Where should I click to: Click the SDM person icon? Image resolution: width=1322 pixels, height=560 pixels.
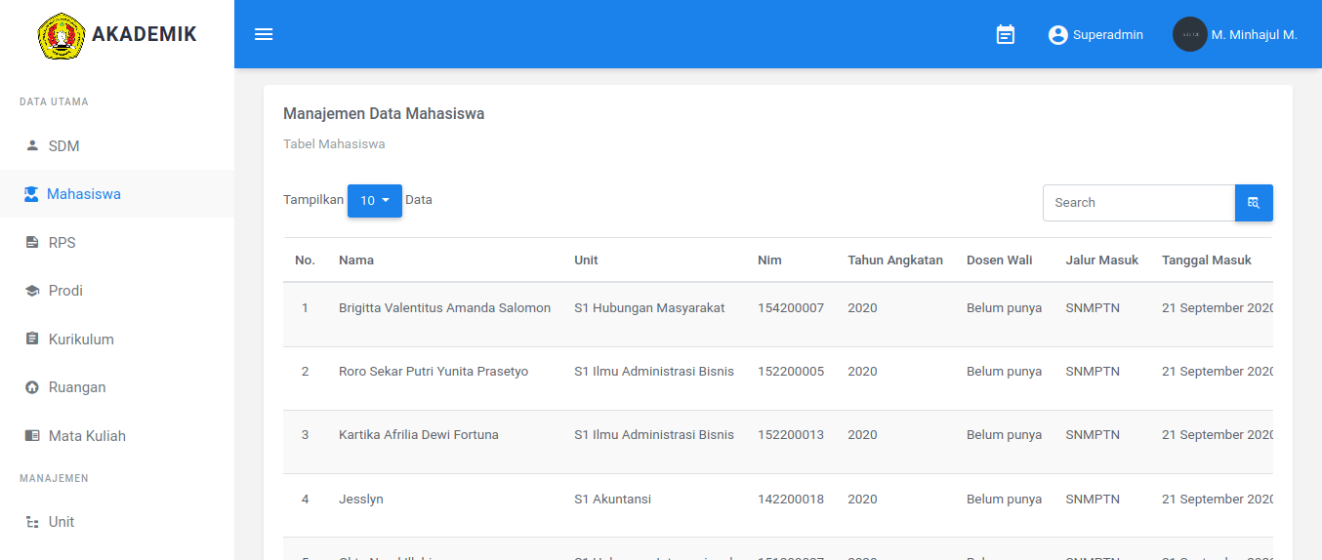pos(32,145)
